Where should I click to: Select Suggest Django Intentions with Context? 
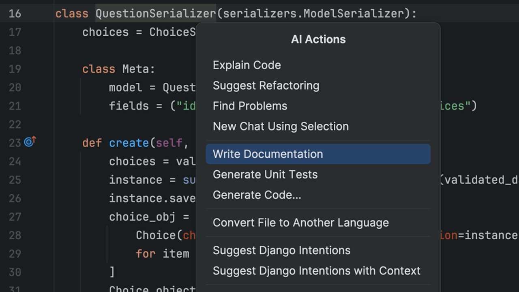tap(316, 271)
